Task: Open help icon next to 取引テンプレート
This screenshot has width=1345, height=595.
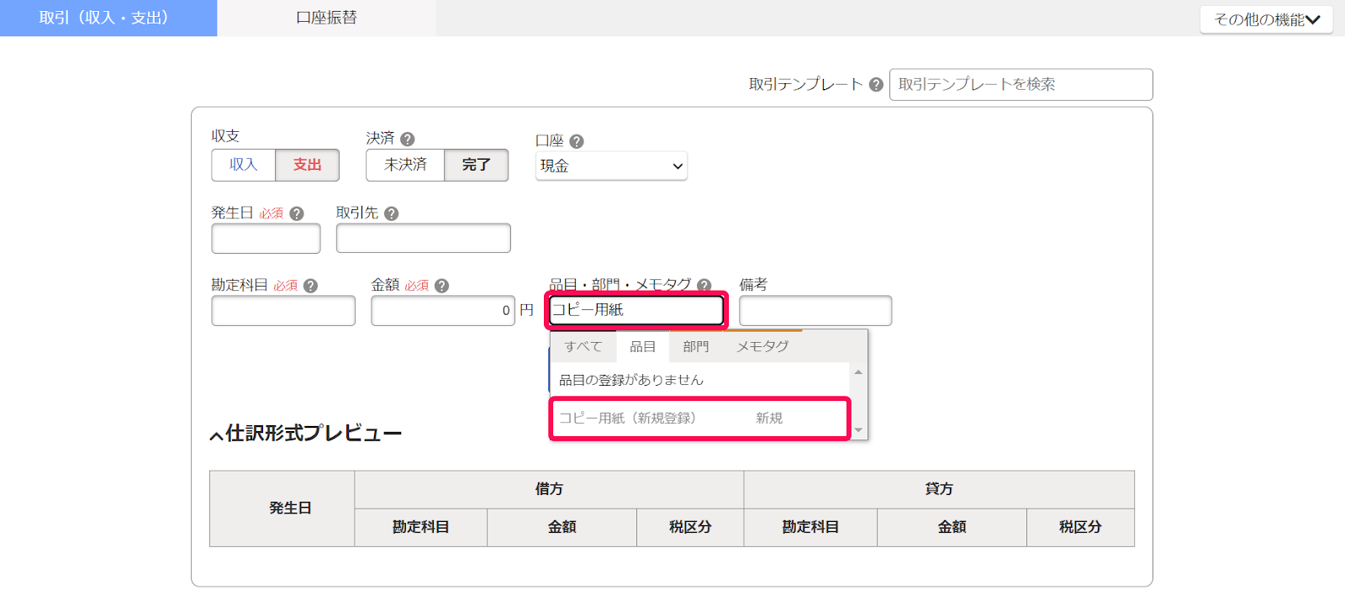Action: 876,85
